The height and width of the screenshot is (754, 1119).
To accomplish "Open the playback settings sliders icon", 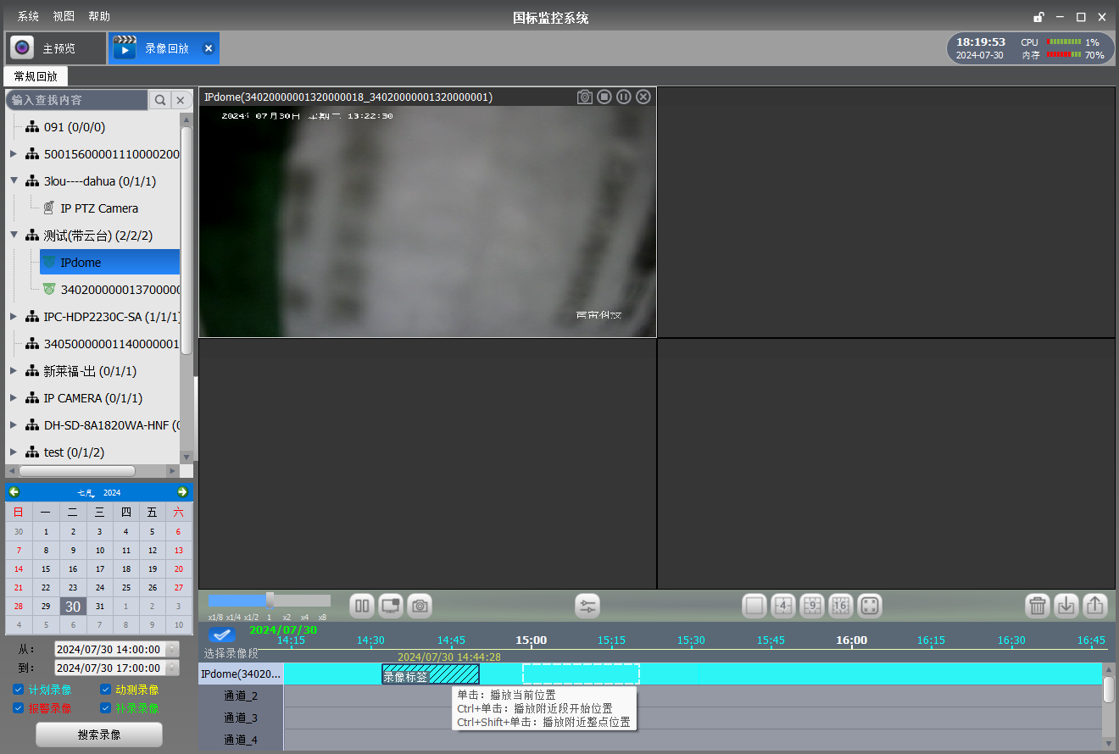I will pos(587,606).
